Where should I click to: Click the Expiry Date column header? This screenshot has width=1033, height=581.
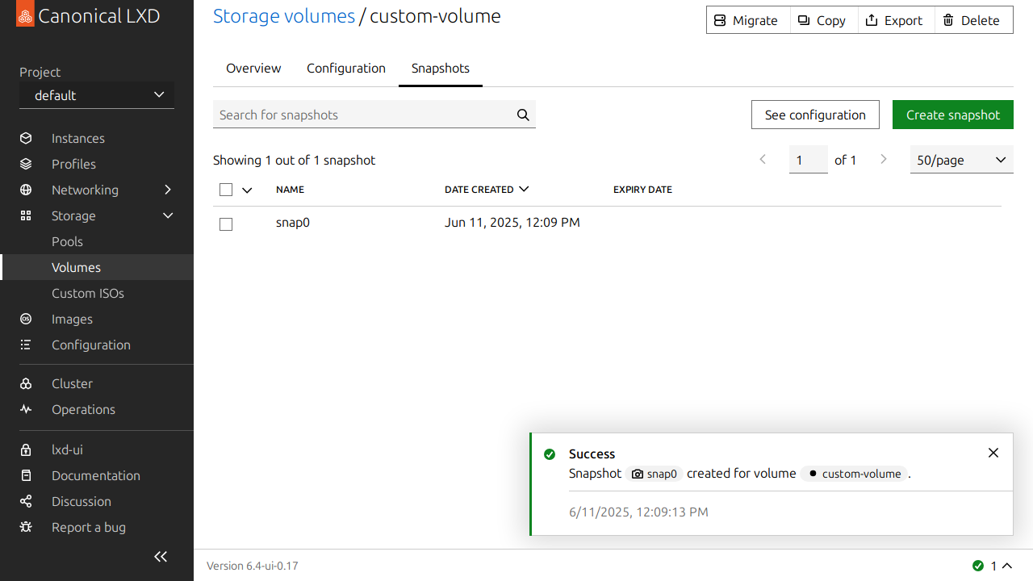pyautogui.click(x=642, y=190)
